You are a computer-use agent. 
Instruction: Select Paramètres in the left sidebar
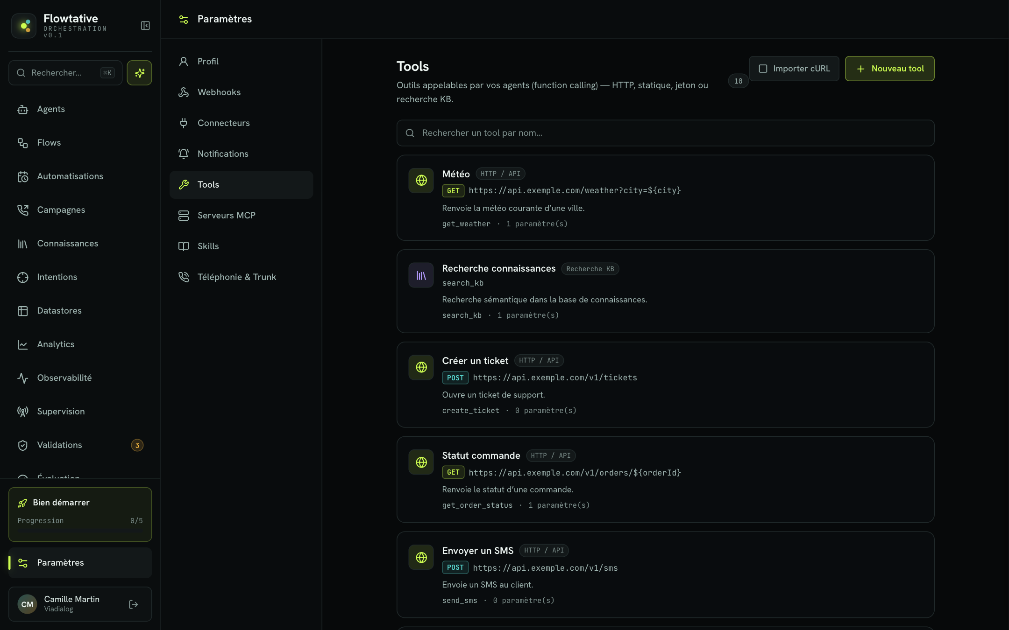[x=80, y=563]
